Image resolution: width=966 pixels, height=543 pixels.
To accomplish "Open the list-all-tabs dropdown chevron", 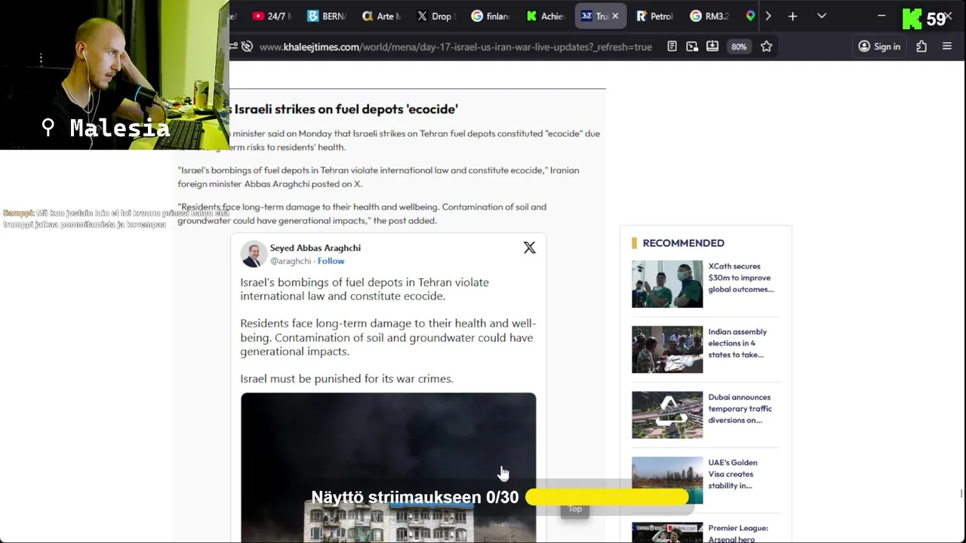I will click(822, 16).
